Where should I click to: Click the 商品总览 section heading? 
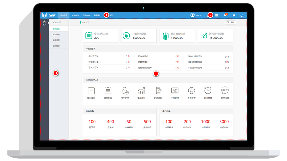90,111
